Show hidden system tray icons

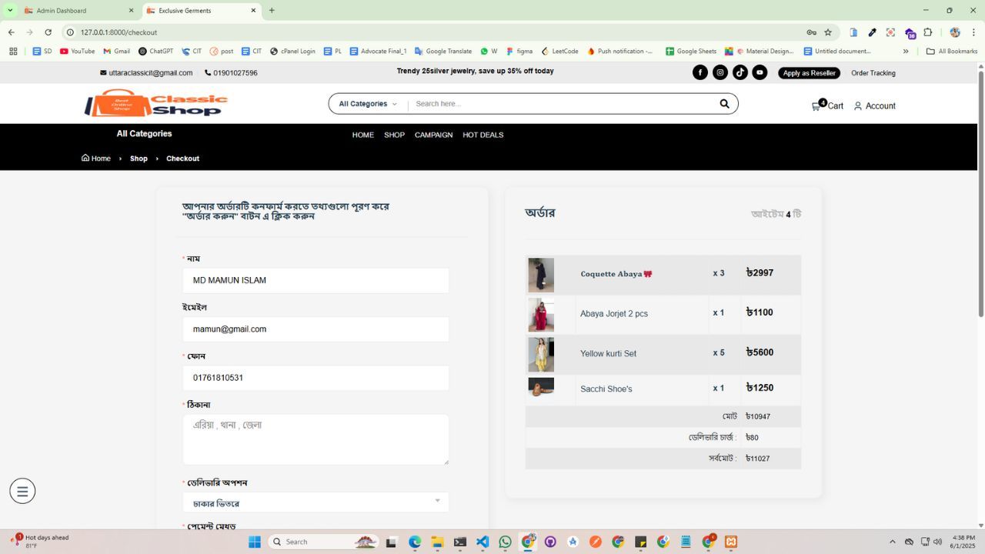[x=892, y=542]
